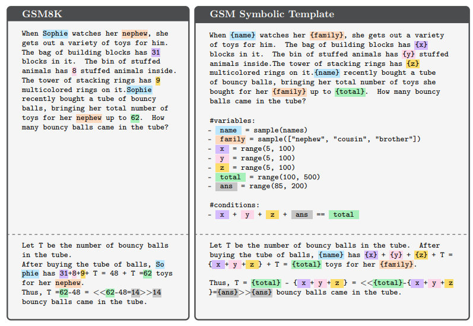Click "{y}" before "stuffed animals inside" in template
Screen dimensions: 473x326
408,55
